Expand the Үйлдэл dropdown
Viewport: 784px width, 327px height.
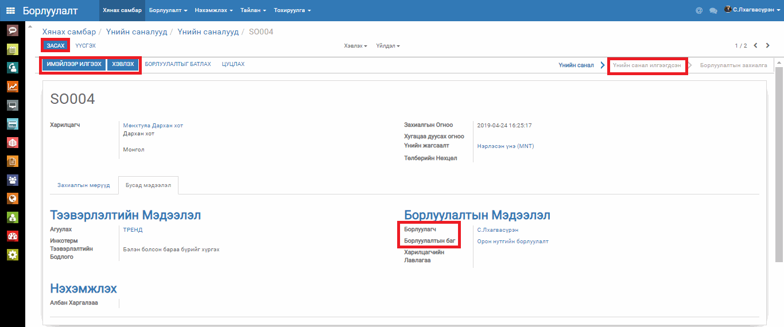tap(388, 46)
